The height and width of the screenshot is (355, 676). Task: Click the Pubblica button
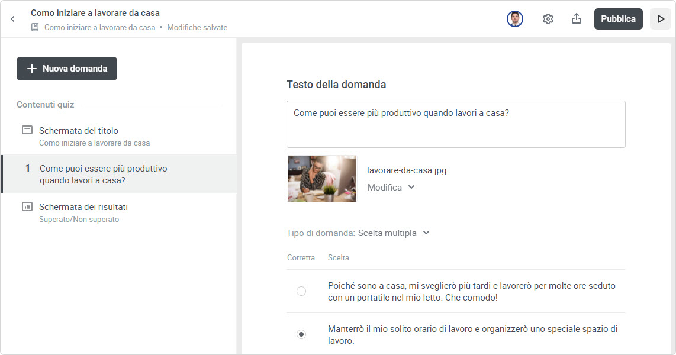618,19
